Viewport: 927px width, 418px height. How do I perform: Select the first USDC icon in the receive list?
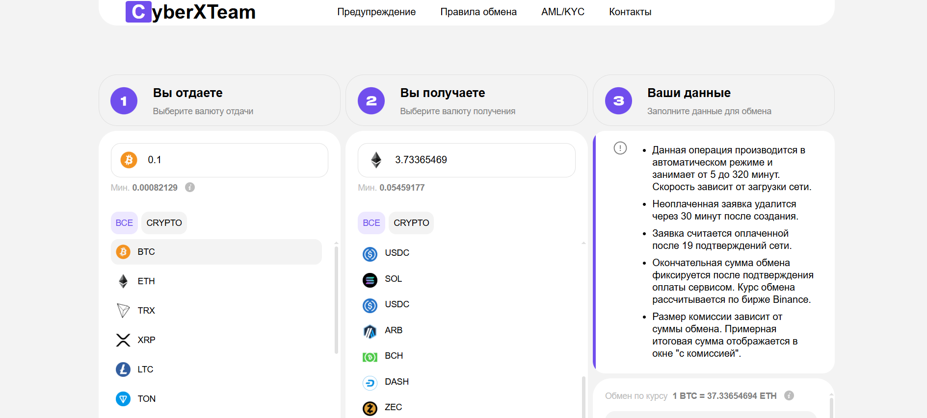[x=370, y=254]
